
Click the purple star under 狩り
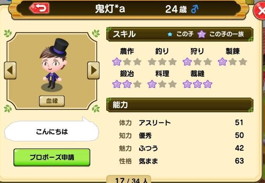coord(187,62)
